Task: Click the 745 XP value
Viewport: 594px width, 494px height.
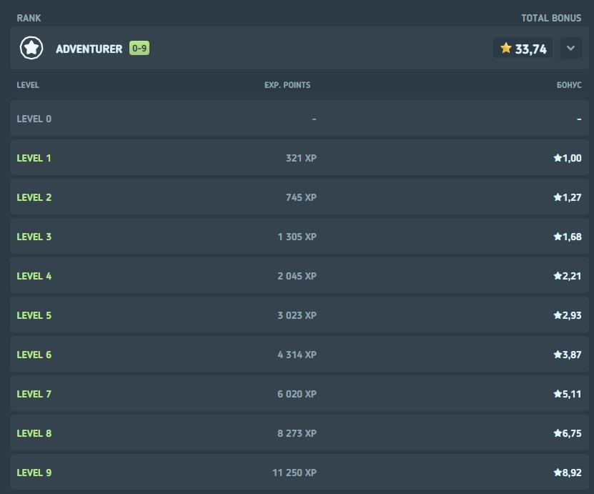Action: [301, 197]
